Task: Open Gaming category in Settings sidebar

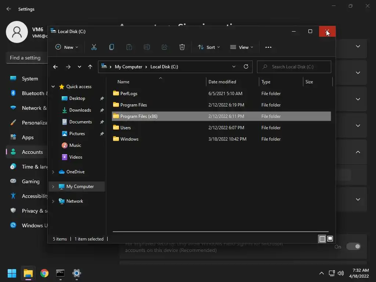Action: click(x=27, y=181)
